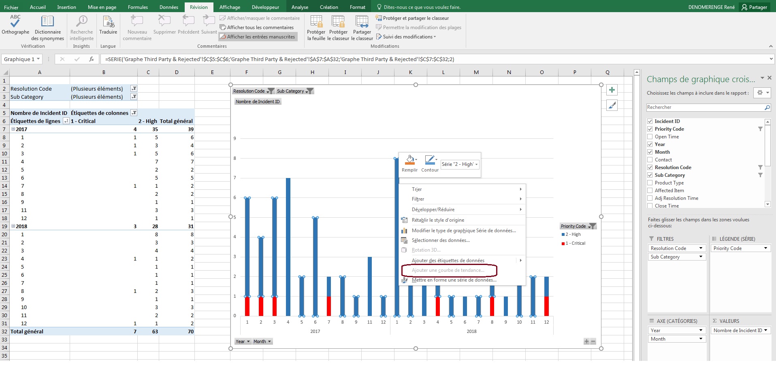Open the chart styles paintbrush button

click(x=612, y=106)
